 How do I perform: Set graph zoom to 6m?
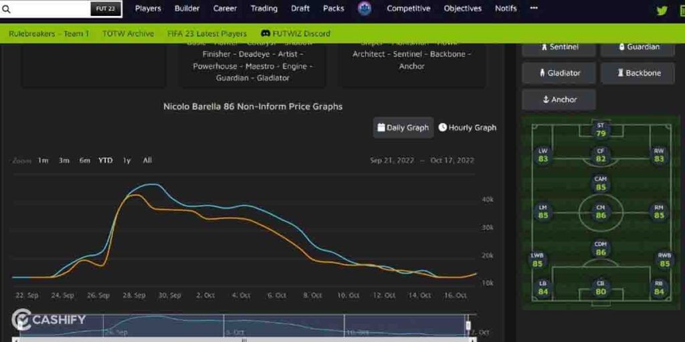pos(85,160)
